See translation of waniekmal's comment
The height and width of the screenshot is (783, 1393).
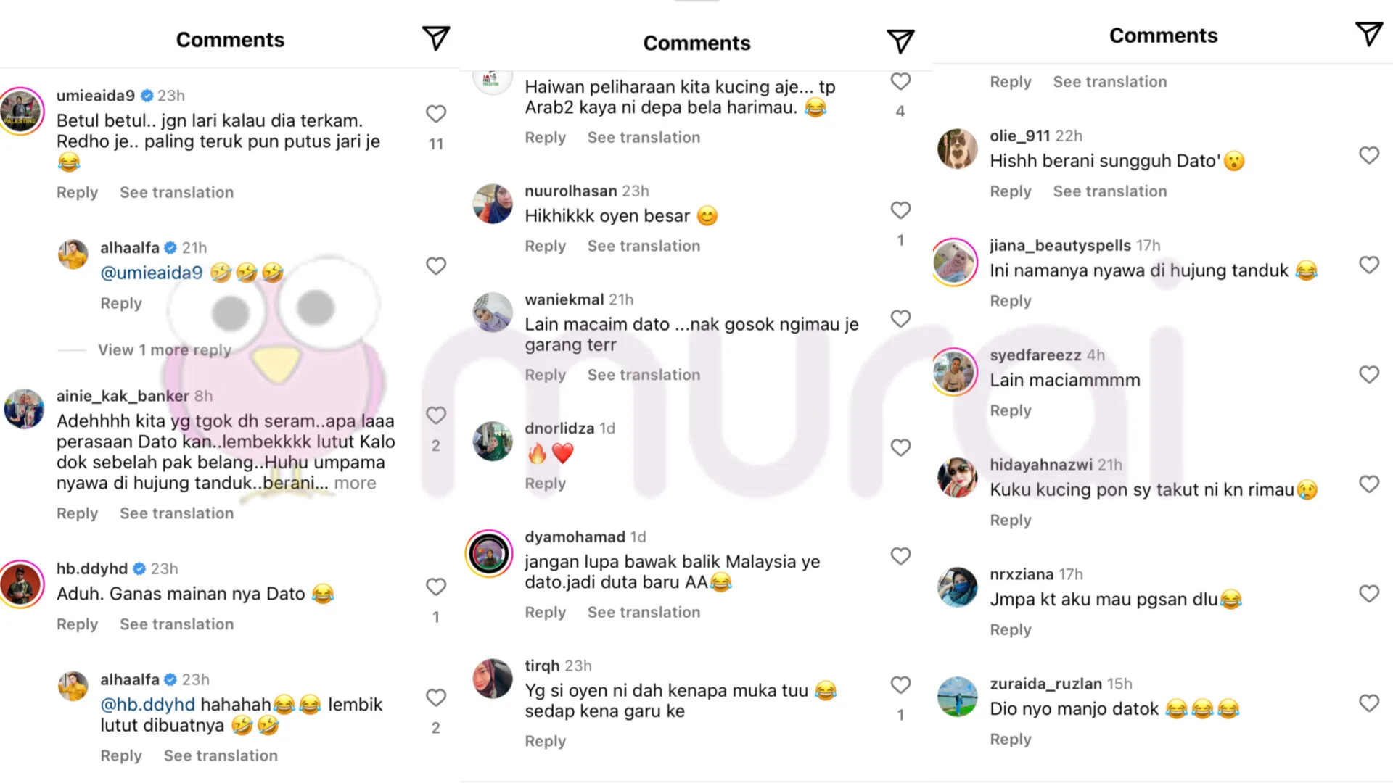point(644,375)
